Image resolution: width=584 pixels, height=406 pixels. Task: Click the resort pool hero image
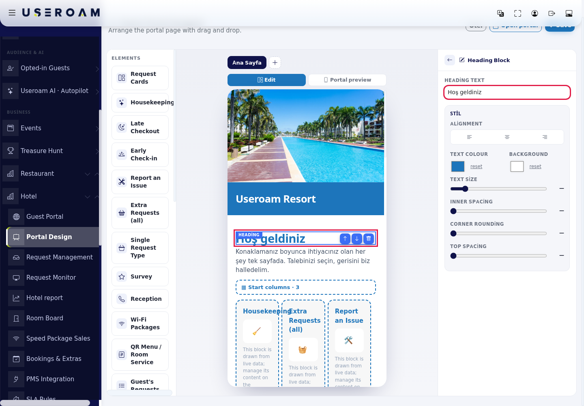click(x=306, y=136)
